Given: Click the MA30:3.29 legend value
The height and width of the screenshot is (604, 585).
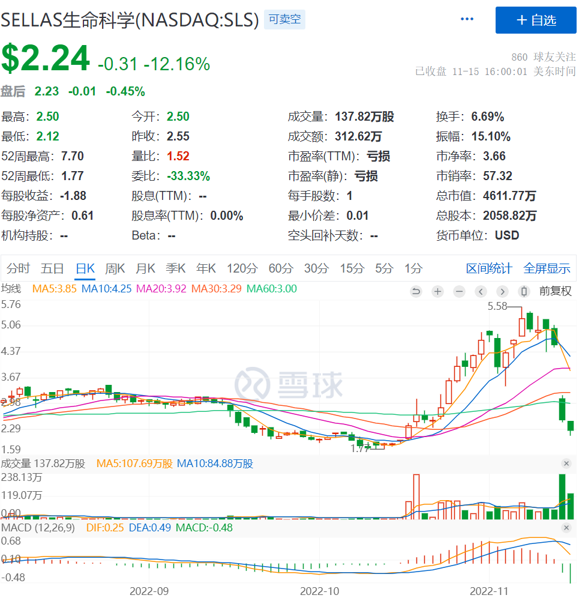Looking at the screenshot, I should (x=216, y=289).
